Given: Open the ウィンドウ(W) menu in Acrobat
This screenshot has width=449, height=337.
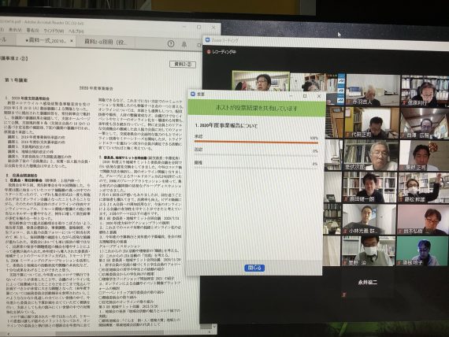Looking at the screenshot, I should click(54, 31).
